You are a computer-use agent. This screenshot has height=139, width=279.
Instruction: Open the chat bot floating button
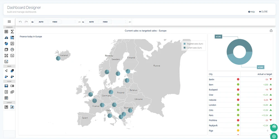[274, 128]
